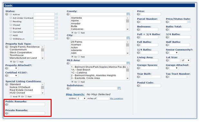This screenshot has height=122, width=200.
Task: Click into the Postal Code field
Action: pos(151,86)
